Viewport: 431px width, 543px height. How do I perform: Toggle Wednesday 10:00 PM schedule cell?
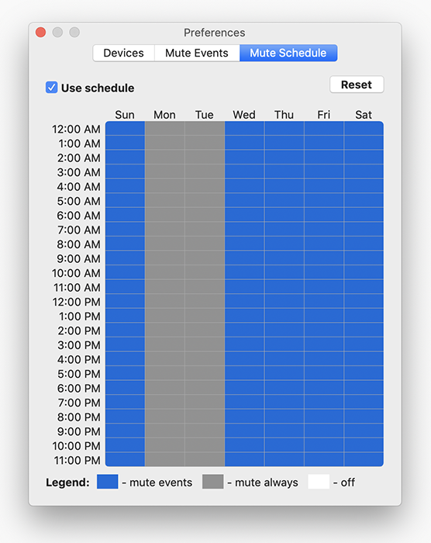244,445
